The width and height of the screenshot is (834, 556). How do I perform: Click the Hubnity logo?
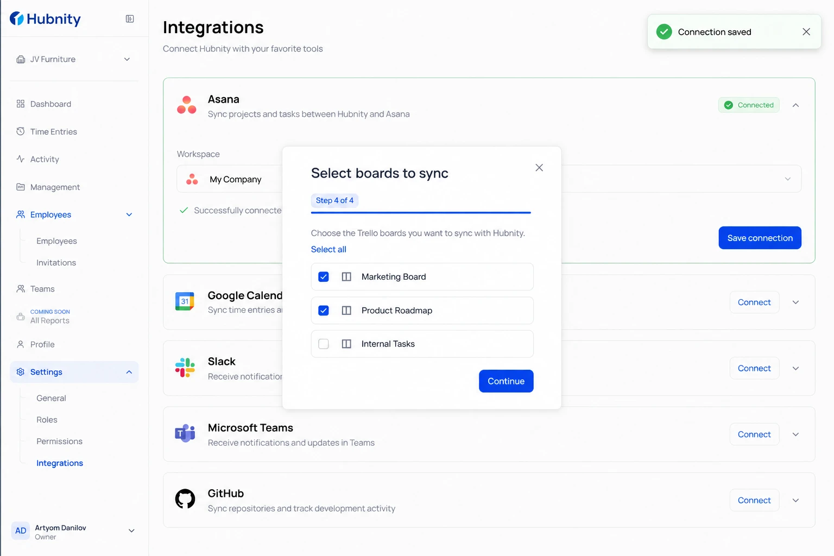tap(45, 19)
